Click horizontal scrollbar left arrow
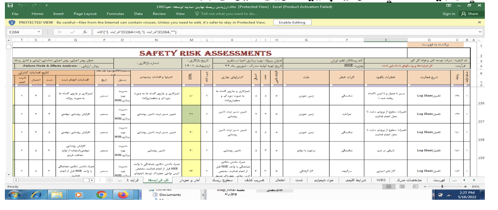Image resolution: width=498 pixels, height=210 pixels. [15, 180]
